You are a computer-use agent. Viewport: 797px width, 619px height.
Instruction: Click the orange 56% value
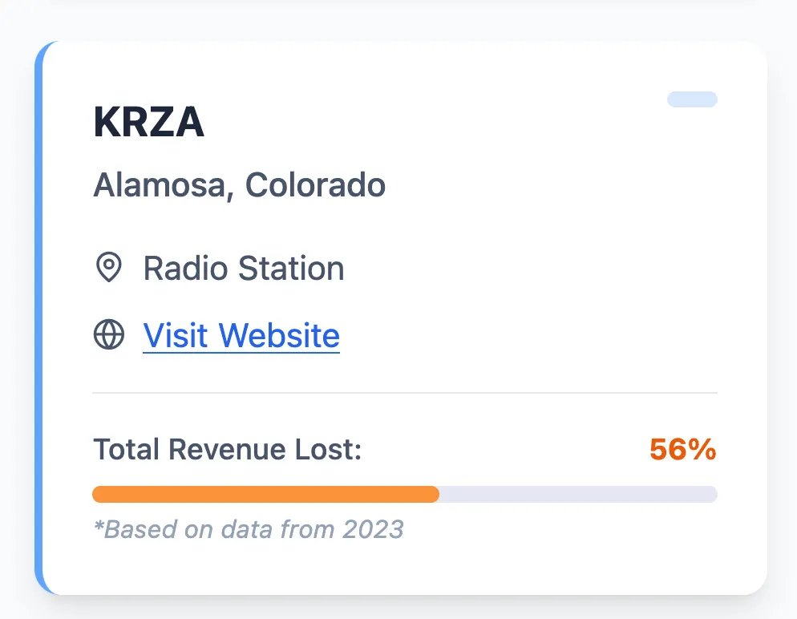[x=682, y=450]
